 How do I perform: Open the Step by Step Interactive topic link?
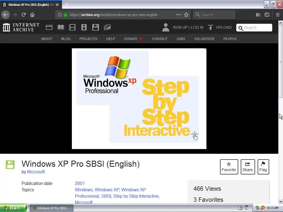[x=136, y=196]
